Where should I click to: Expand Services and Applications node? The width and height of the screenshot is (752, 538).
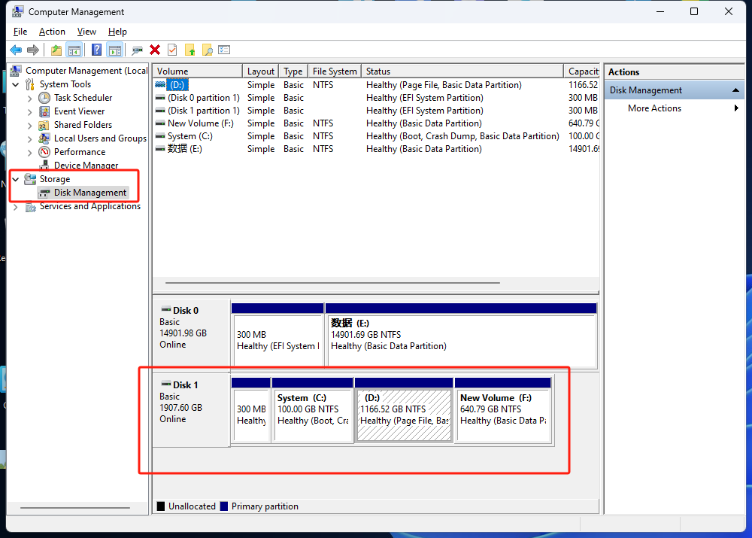(x=16, y=207)
